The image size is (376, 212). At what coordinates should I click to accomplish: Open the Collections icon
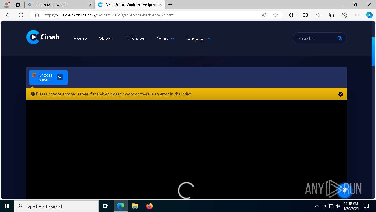coord(331,15)
